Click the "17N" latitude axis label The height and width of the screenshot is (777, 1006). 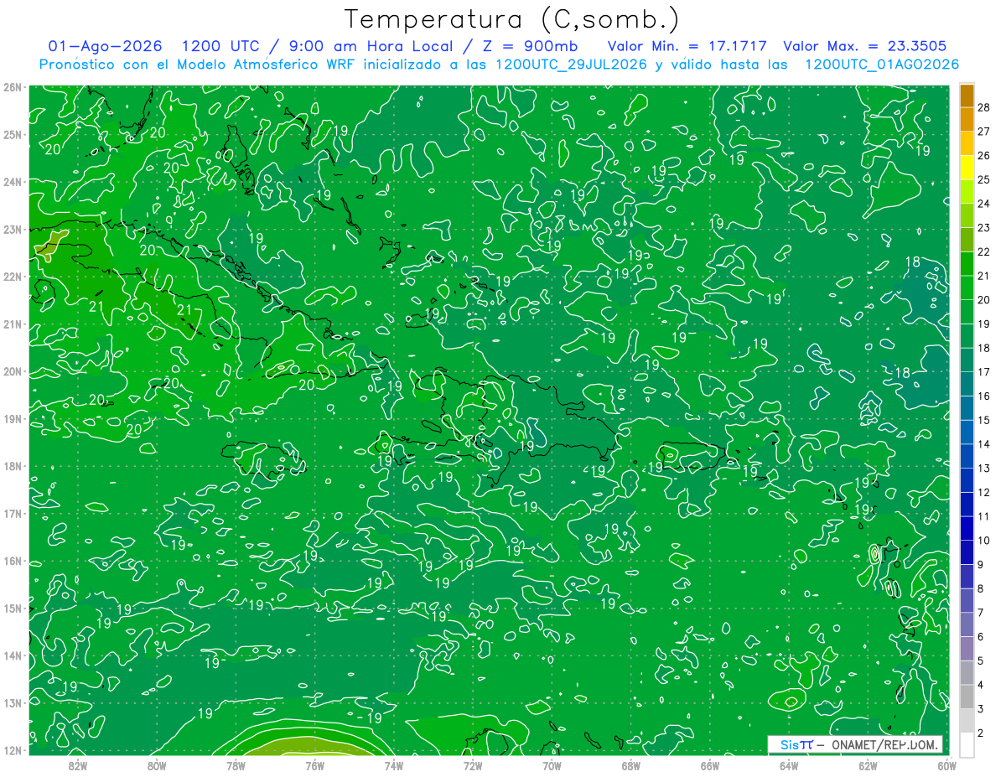(12, 514)
